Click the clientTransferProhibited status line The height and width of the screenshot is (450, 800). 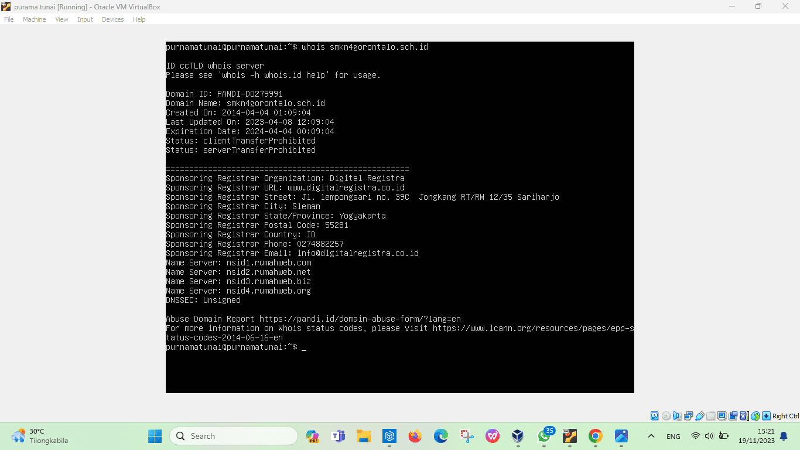241,141
